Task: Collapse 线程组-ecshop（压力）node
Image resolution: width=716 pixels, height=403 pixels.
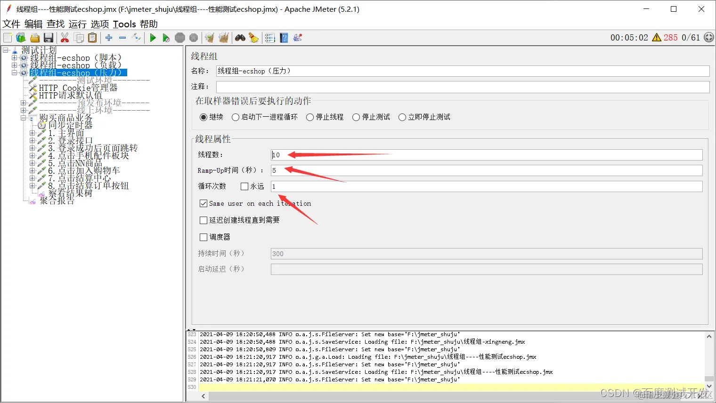Action: coord(14,73)
